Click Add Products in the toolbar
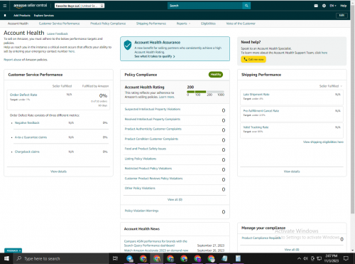Image resolution: width=355 pixels, height=264 pixels. tap(22, 16)
